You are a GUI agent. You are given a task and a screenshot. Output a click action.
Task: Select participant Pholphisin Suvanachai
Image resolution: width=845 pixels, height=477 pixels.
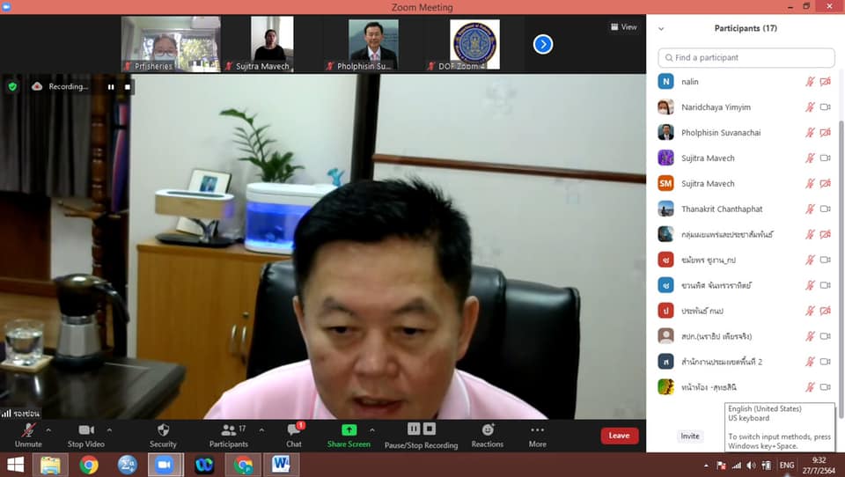coord(746,132)
